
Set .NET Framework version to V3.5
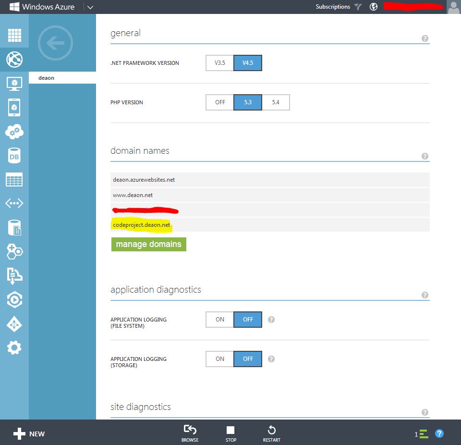(219, 63)
